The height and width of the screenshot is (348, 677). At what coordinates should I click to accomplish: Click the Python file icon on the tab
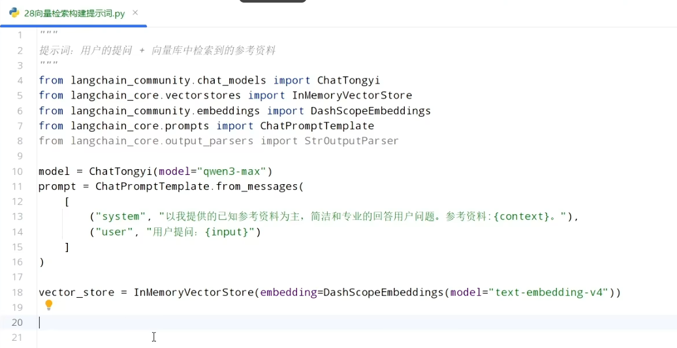pos(14,13)
